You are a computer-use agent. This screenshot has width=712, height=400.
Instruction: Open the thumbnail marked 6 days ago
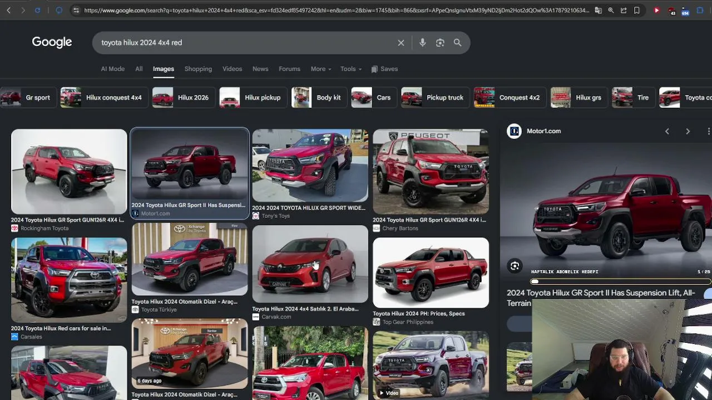190,354
